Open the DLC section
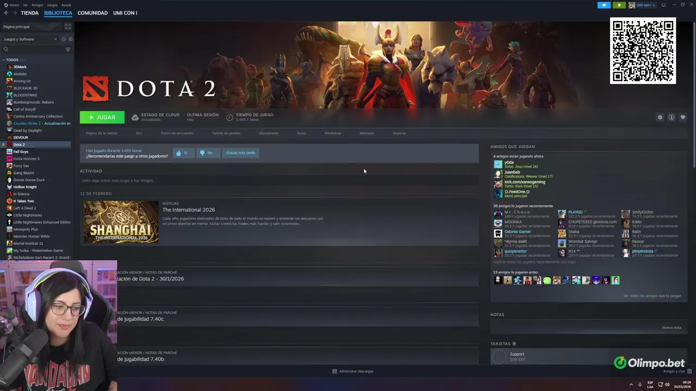 point(139,133)
